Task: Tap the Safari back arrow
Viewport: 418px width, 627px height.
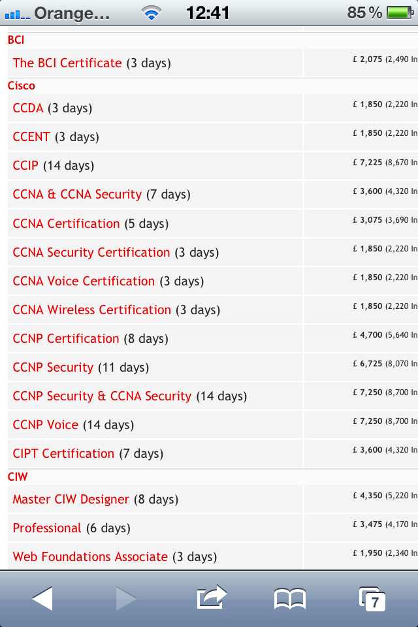Action: 42,598
